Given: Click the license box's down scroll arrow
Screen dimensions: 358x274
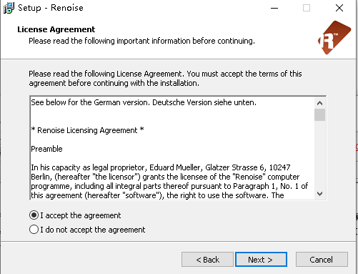Looking at the screenshot, I should point(319,194).
